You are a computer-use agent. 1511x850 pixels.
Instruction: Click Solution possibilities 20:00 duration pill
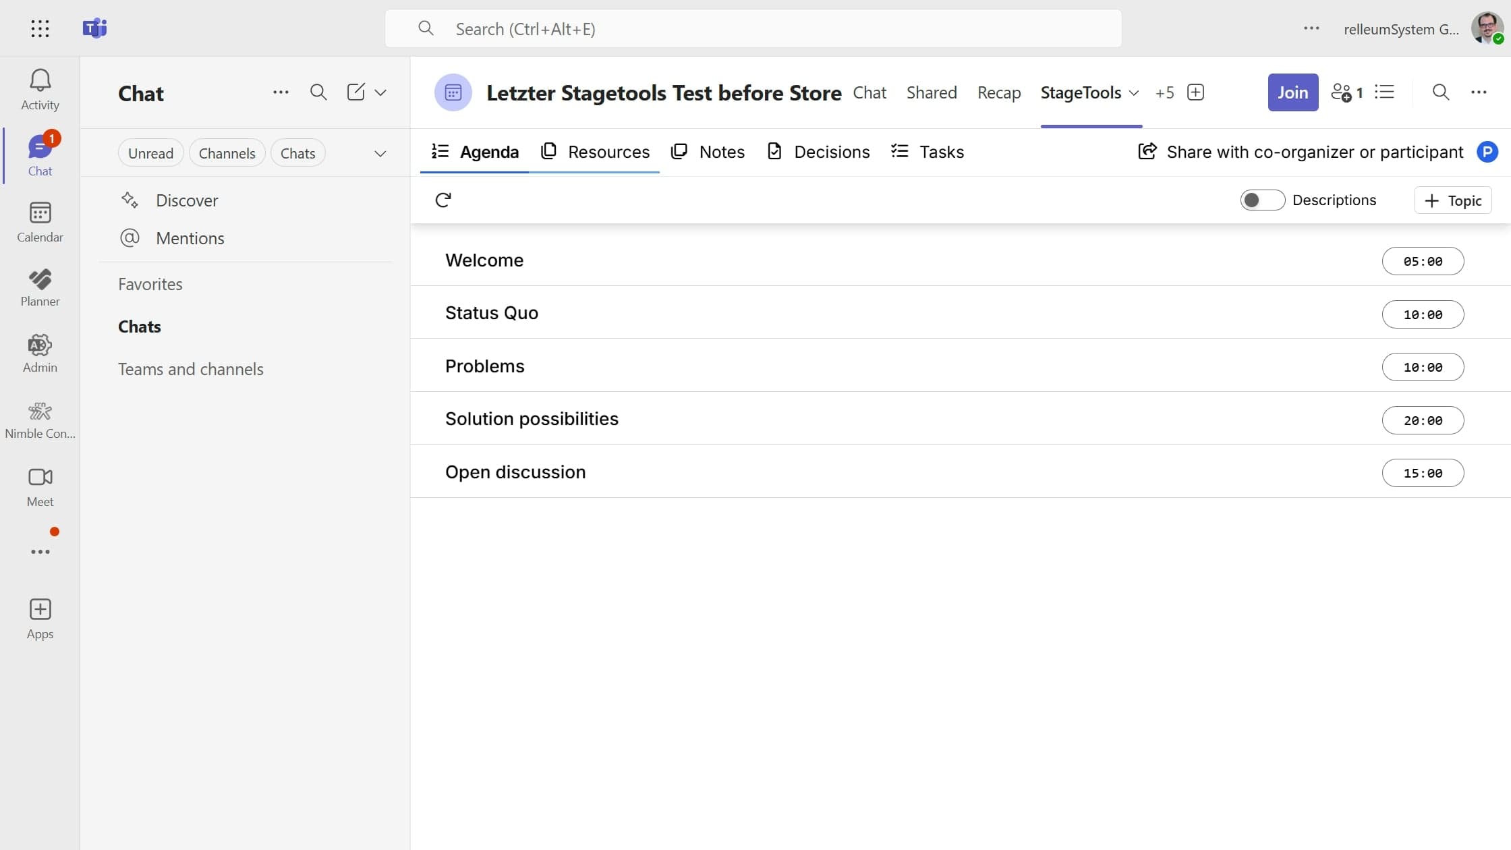pos(1423,420)
